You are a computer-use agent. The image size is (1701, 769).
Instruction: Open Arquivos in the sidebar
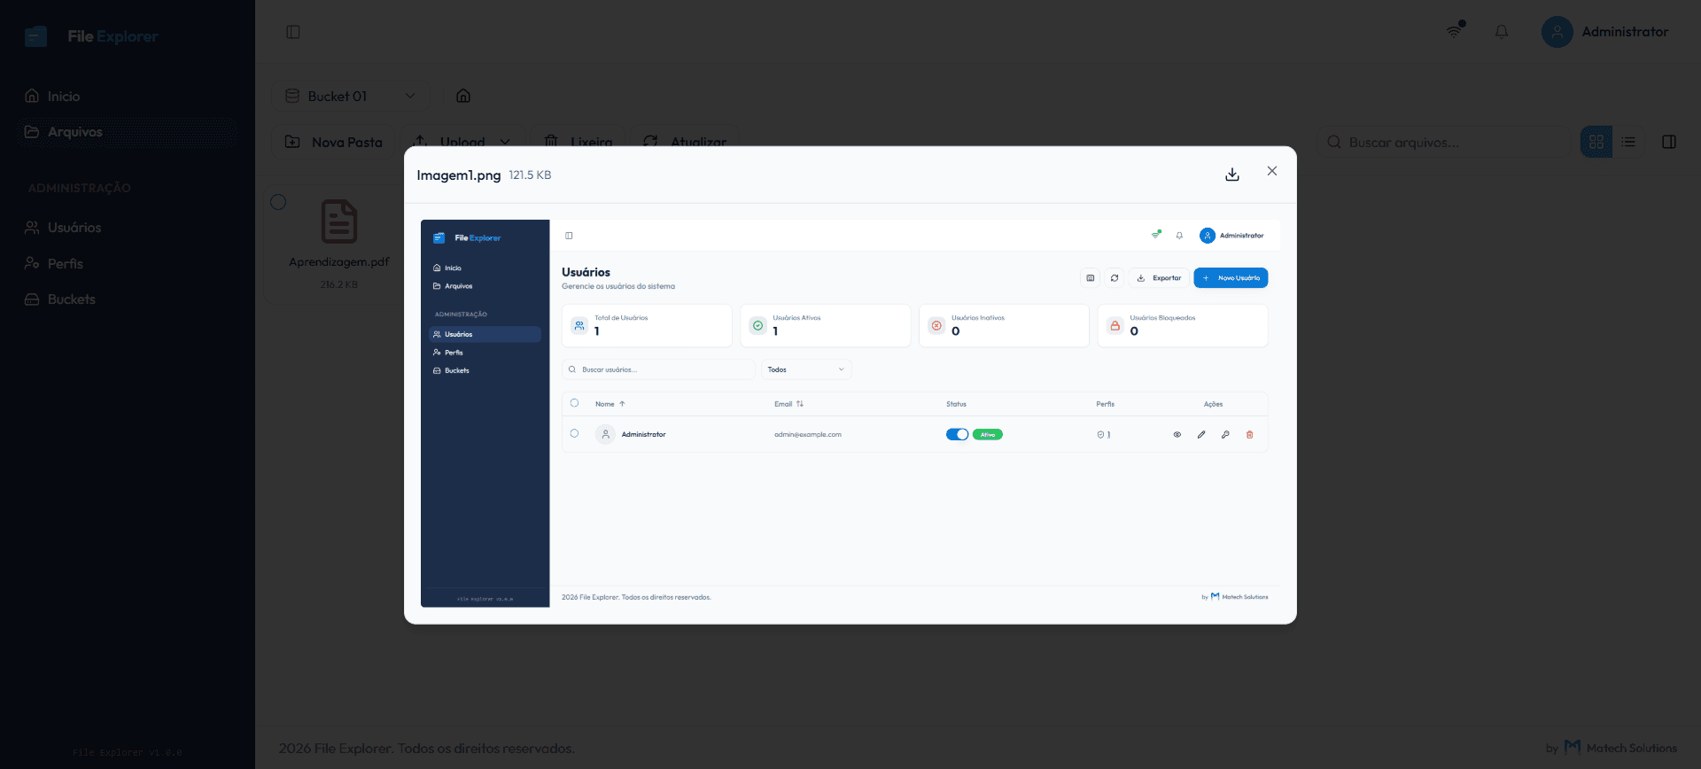[128, 132]
